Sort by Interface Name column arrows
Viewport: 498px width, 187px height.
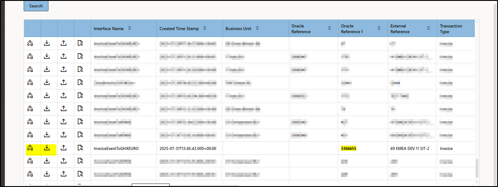pos(129,28)
